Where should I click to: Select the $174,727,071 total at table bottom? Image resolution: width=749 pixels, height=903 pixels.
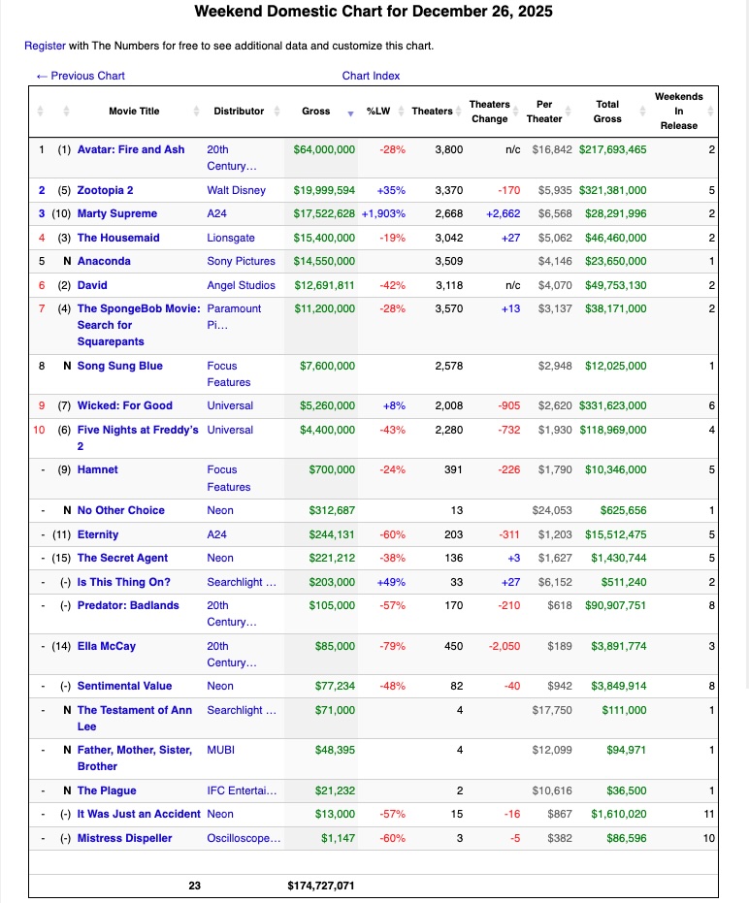pos(321,886)
